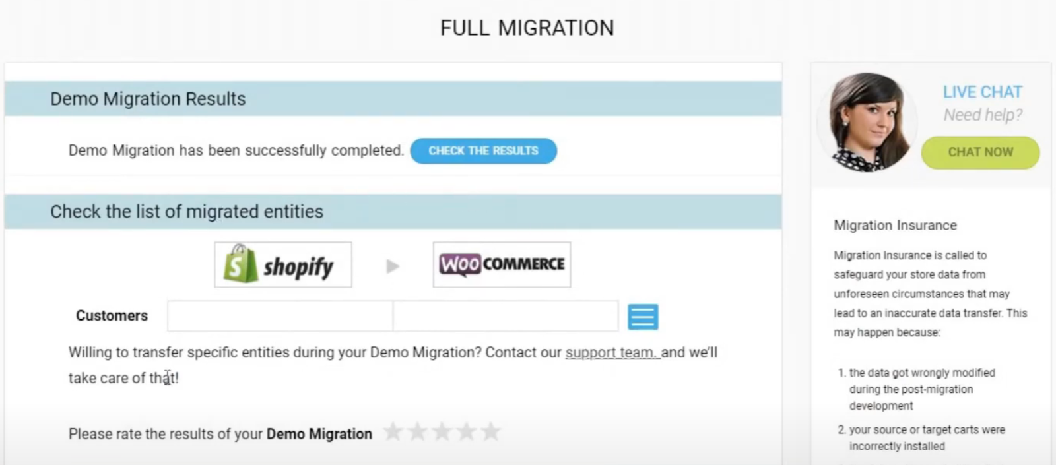Image resolution: width=1056 pixels, height=465 pixels.
Task: Click the FULL MIGRATION page title
Action: click(x=527, y=28)
